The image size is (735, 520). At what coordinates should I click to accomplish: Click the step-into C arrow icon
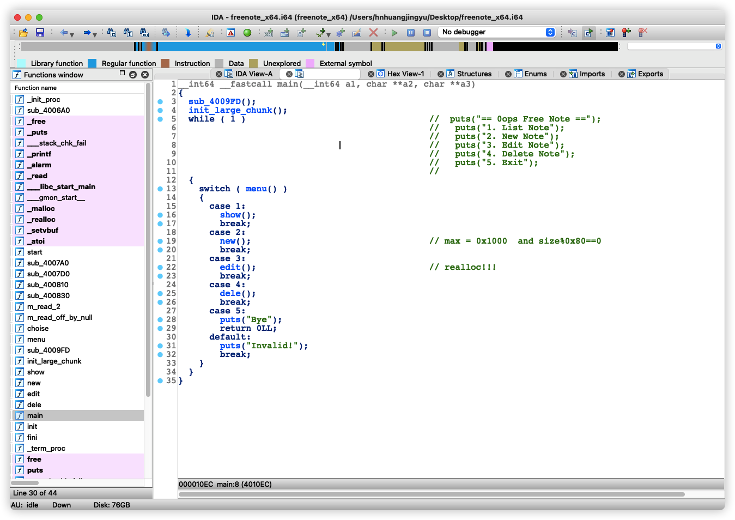572,33
